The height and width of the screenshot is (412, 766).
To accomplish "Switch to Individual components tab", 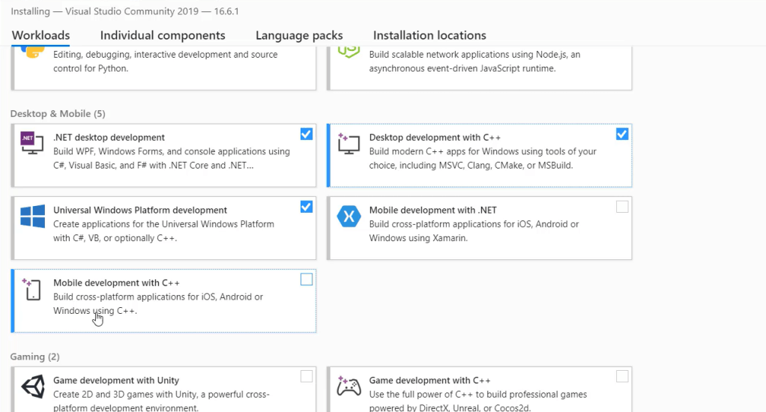I will coord(163,35).
